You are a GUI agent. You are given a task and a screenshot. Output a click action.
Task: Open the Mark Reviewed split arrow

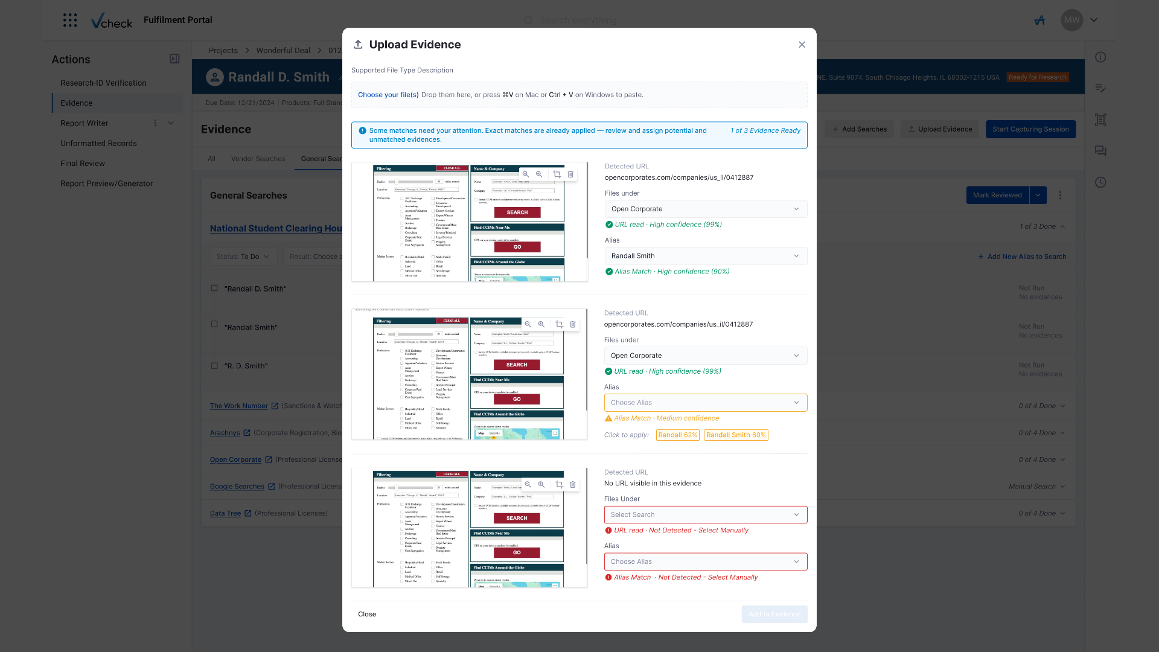1038,195
